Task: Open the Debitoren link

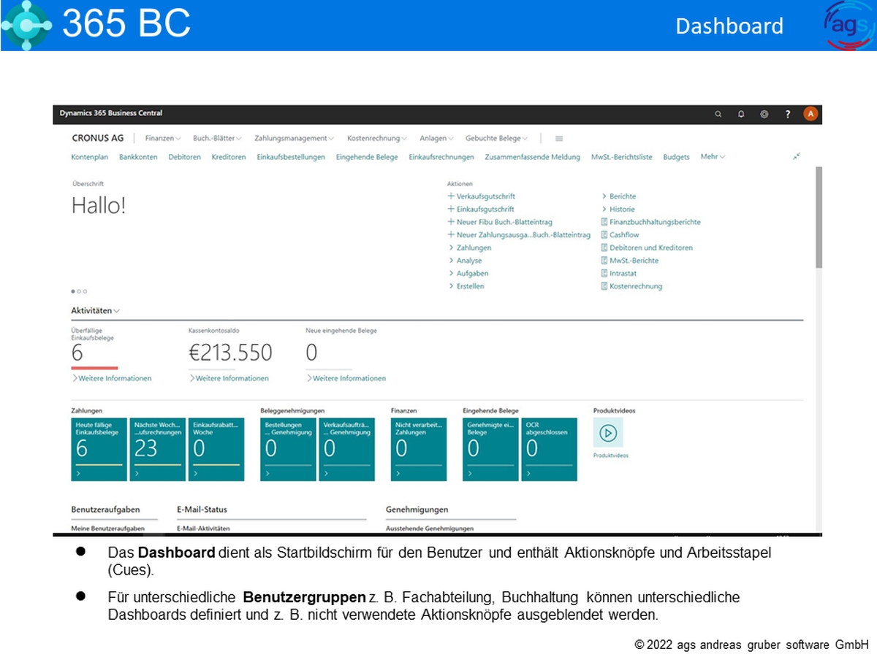Action: pyautogui.click(x=184, y=157)
